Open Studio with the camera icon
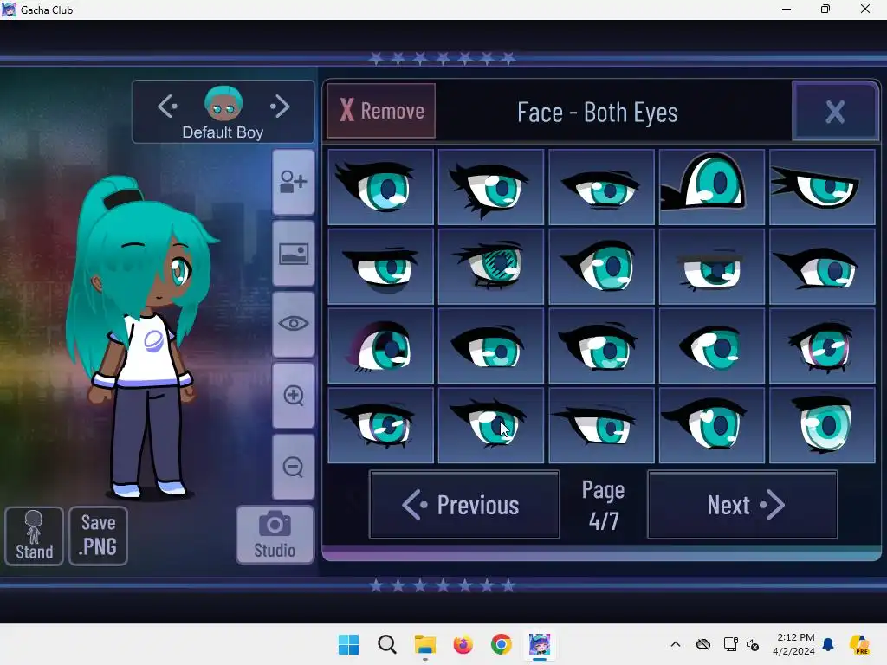 pyautogui.click(x=275, y=535)
